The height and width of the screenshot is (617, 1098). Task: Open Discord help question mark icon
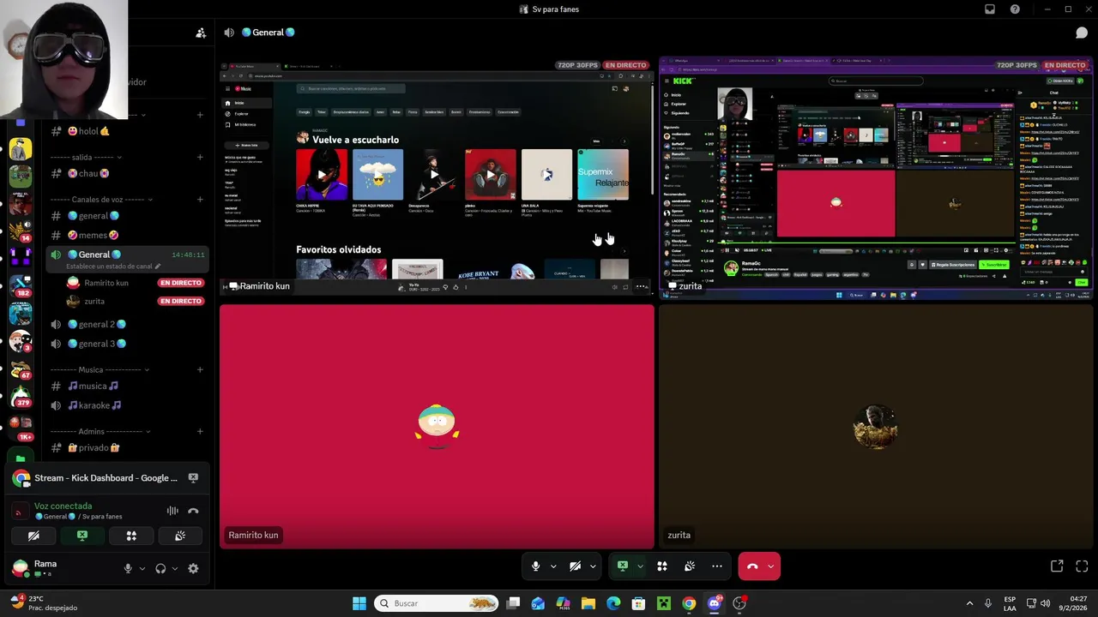pos(1016,9)
